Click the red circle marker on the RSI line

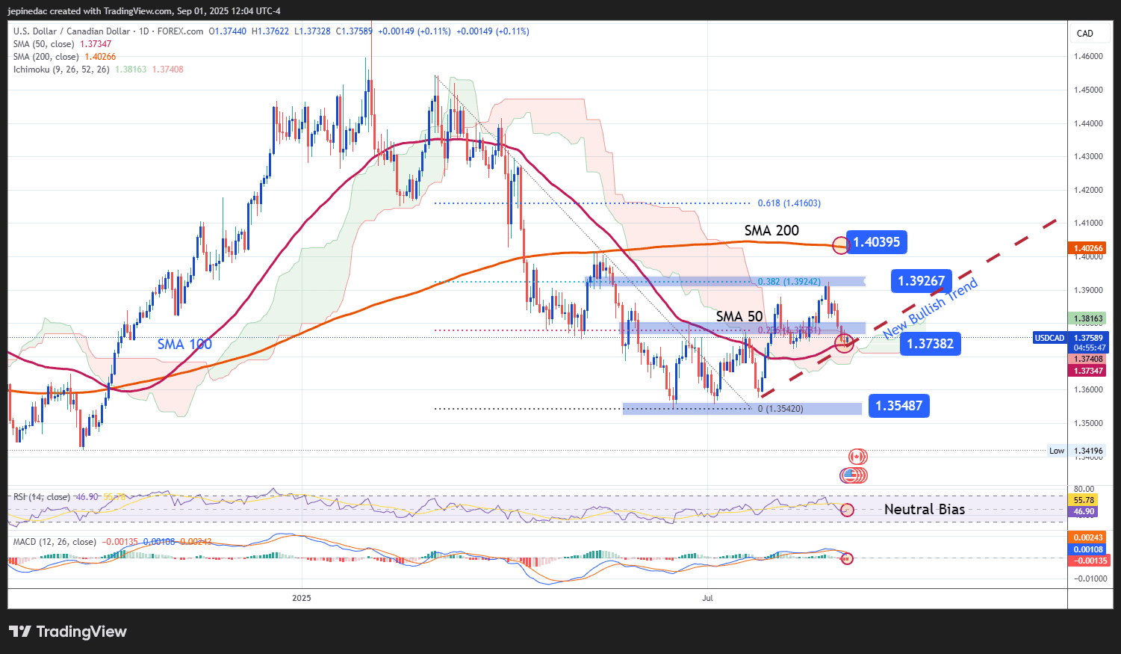coord(847,510)
